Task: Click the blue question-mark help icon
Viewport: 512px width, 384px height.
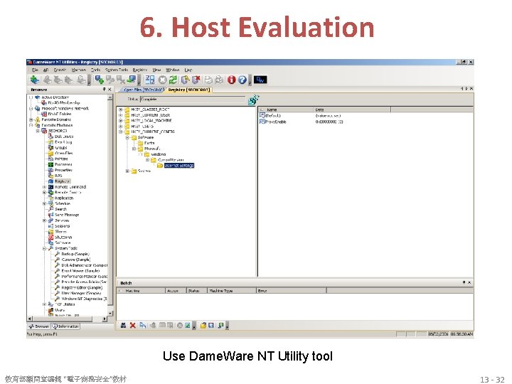Action: (242, 80)
